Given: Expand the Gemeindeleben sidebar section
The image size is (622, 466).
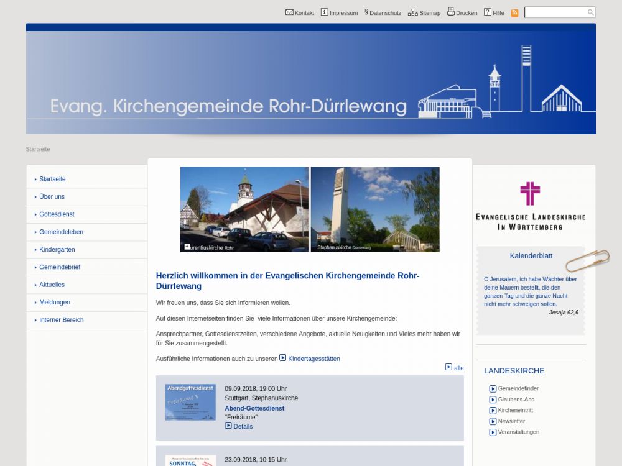Looking at the screenshot, I should [61, 232].
